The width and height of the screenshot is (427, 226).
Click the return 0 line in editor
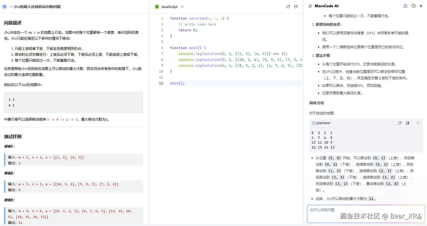[x=188, y=30]
